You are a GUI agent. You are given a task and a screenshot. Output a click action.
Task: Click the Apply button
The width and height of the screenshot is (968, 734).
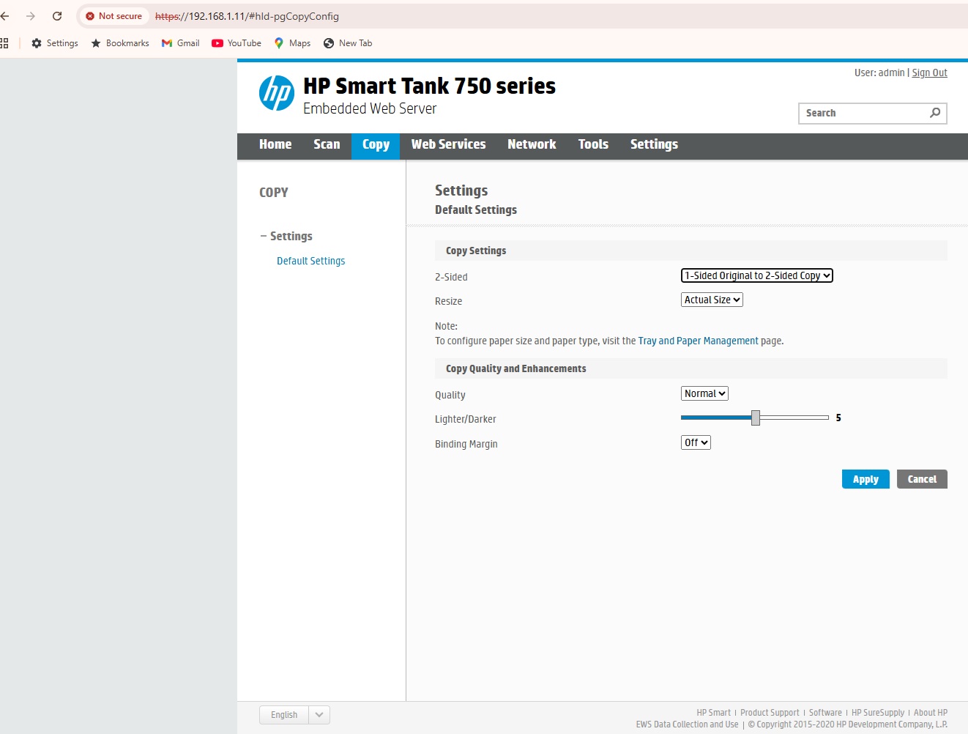coord(865,479)
